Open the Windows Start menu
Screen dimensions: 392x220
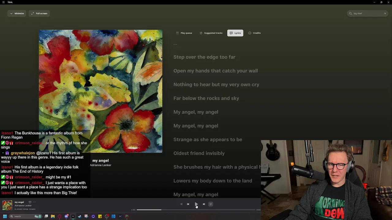click(x=5, y=216)
